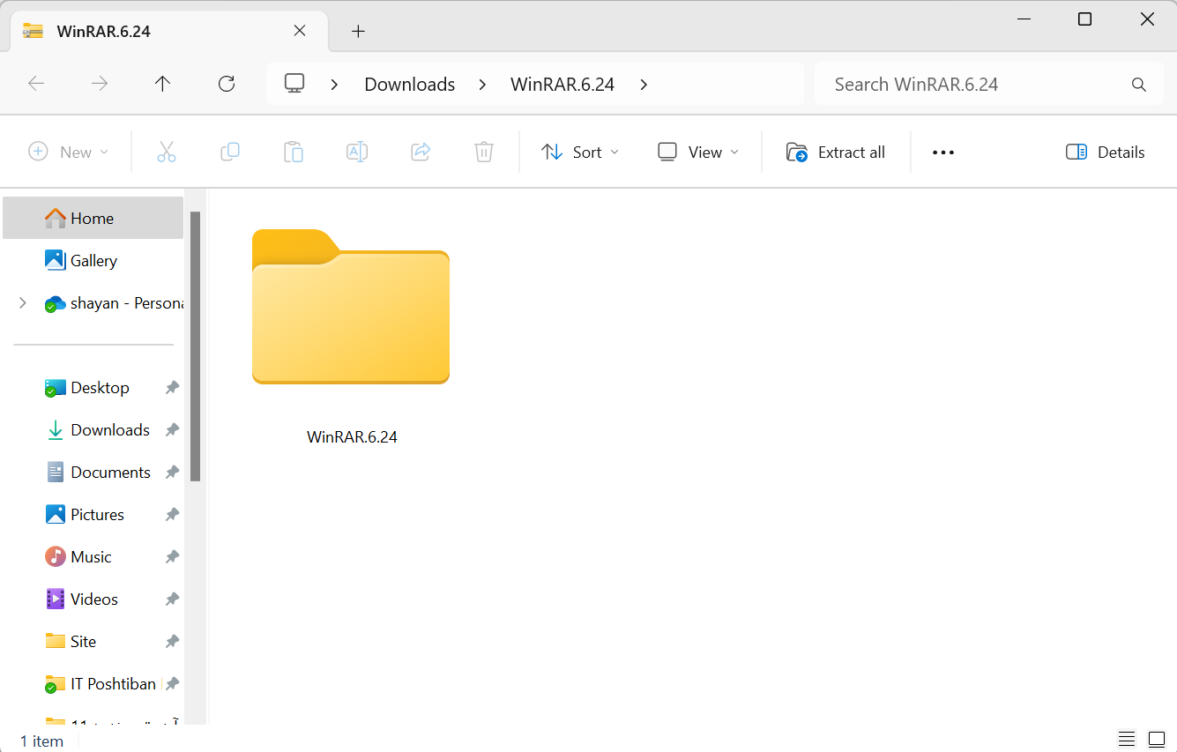Open the See more ellipsis menu
Screen dimensions: 1177x752
pyautogui.click(x=943, y=153)
